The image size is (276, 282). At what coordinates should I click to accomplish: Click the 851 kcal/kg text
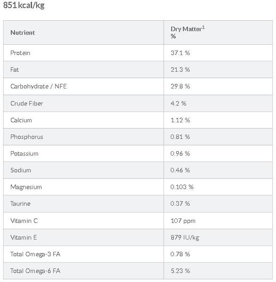click(x=24, y=5)
